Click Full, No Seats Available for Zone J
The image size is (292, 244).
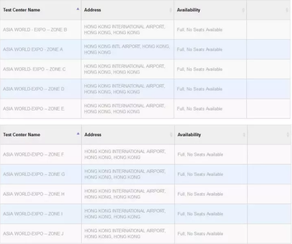[200, 233]
